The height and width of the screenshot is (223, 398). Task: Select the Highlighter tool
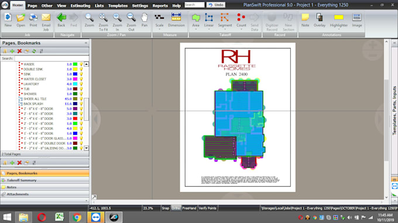[x=339, y=20]
